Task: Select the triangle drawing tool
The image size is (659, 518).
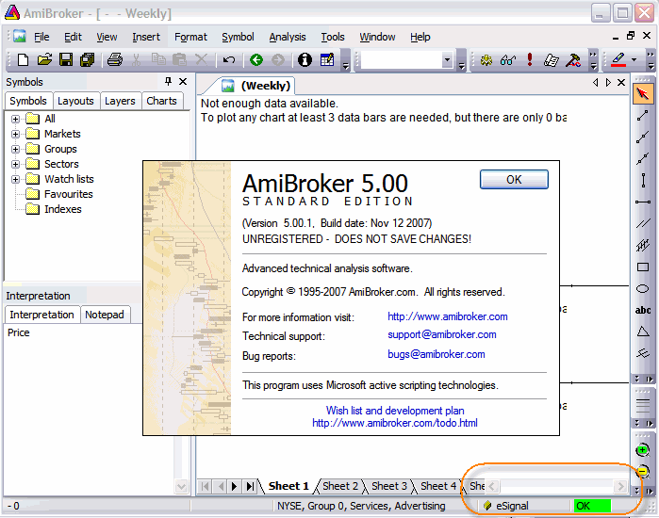Action: tap(643, 332)
